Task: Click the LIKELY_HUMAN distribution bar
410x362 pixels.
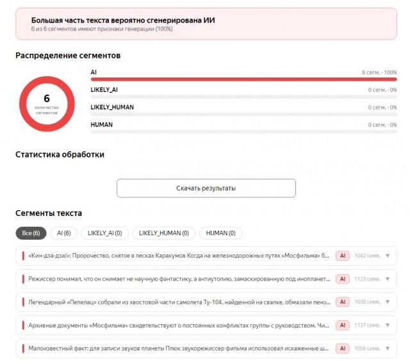Action: point(243,114)
